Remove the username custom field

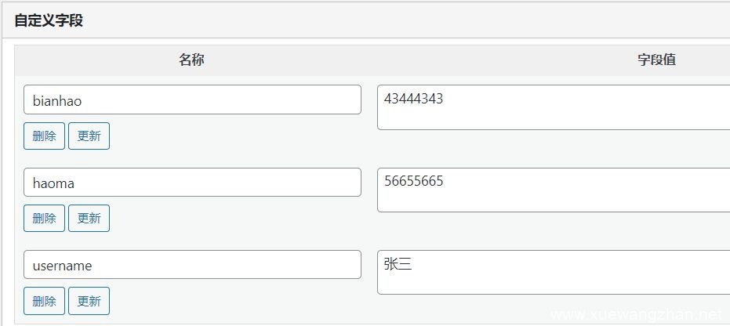tap(44, 301)
